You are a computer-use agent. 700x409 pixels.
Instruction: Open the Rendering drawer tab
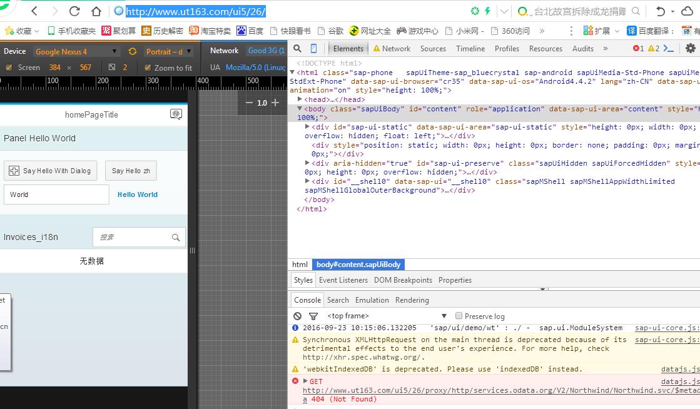coord(412,300)
